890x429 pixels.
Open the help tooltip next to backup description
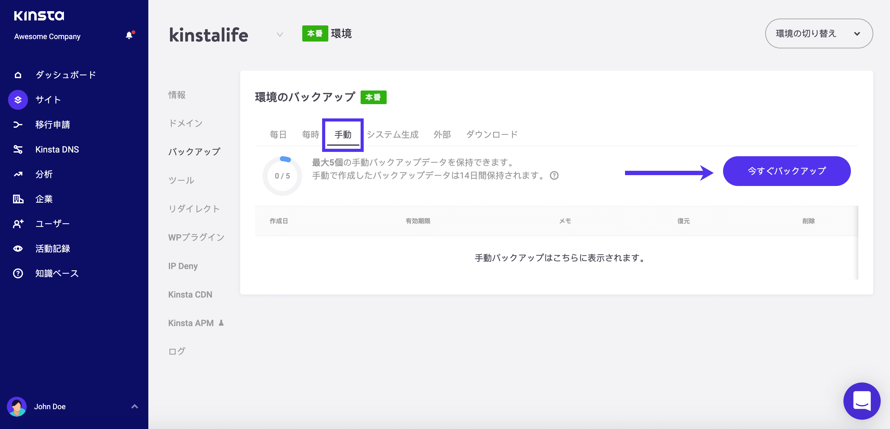point(555,176)
